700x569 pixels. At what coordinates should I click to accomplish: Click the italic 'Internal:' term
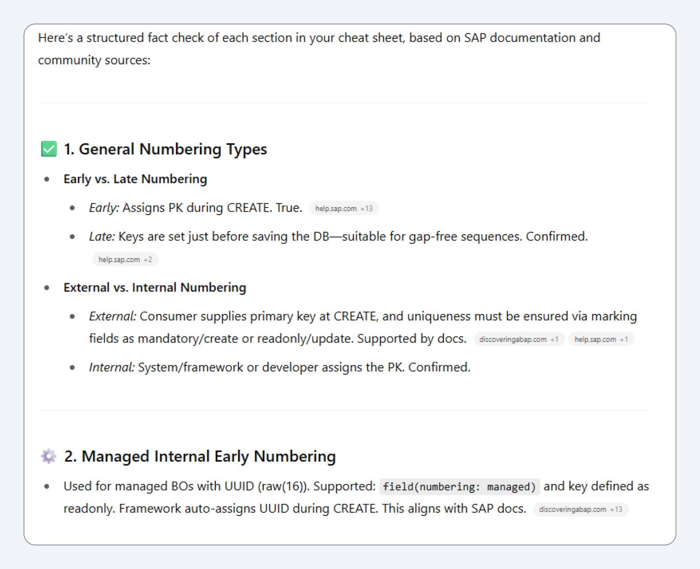point(112,367)
